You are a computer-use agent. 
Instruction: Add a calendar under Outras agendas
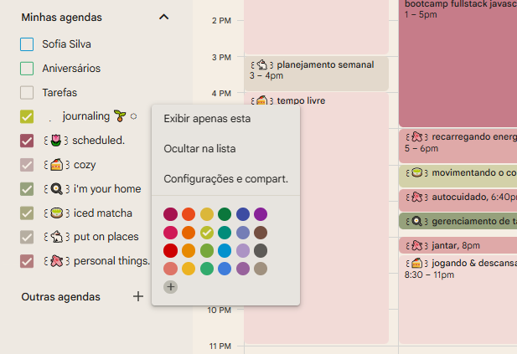pos(138,296)
